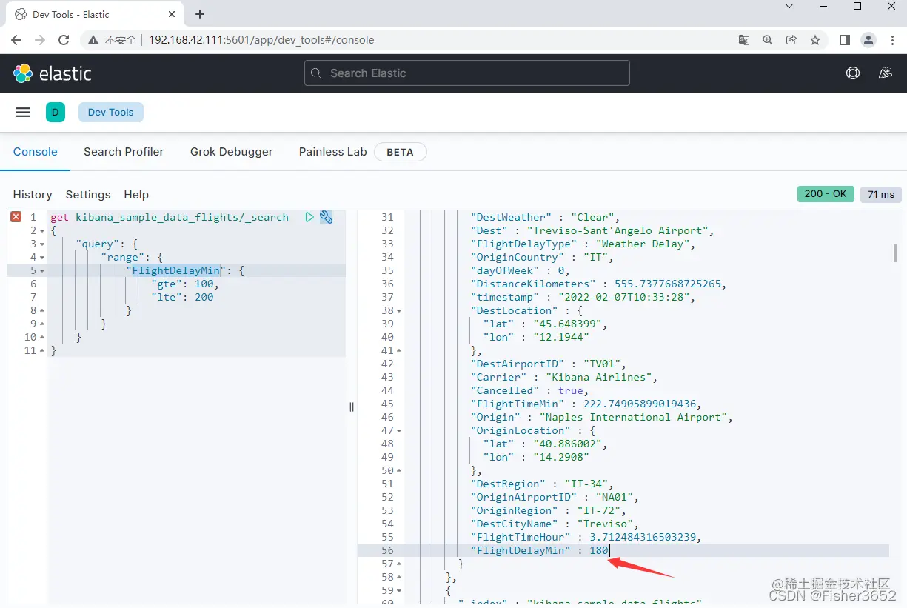907x608 pixels.
Task: Bookmark this page with the star icon
Action: point(815,40)
